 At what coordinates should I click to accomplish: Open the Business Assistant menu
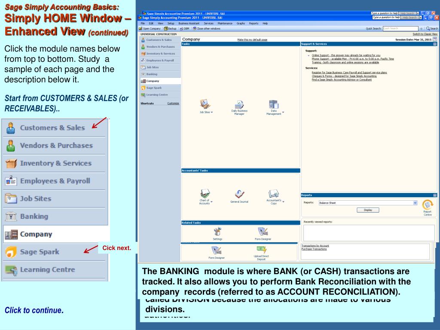(189, 24)
